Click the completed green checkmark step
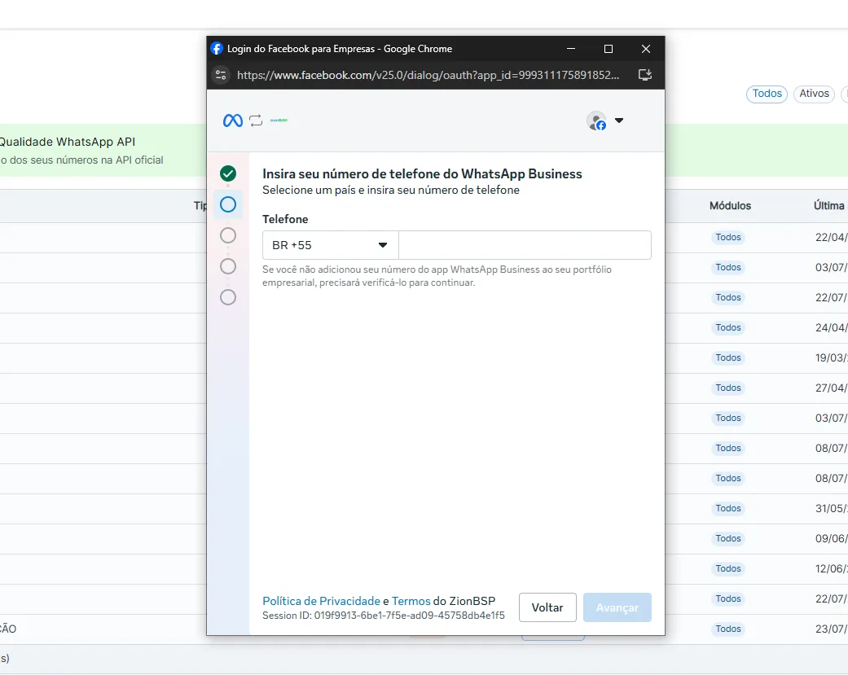 pos(228,173)
